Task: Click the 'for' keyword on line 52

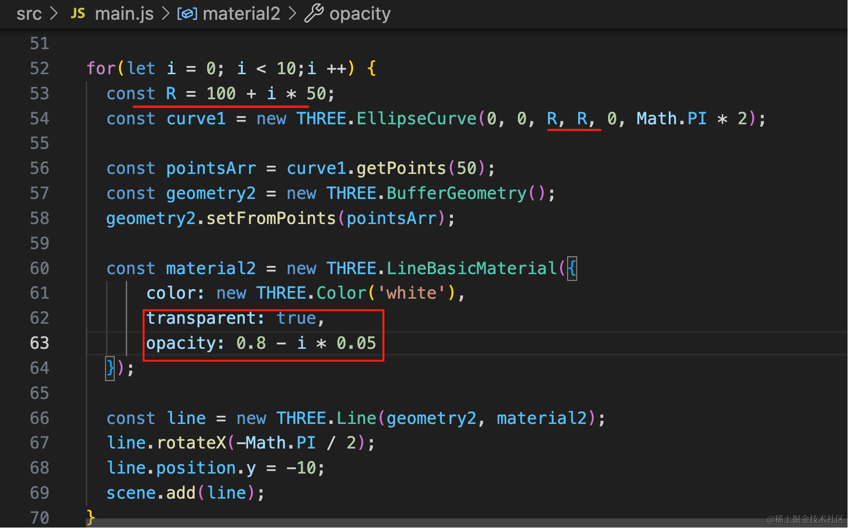Action: click(101, 68)
